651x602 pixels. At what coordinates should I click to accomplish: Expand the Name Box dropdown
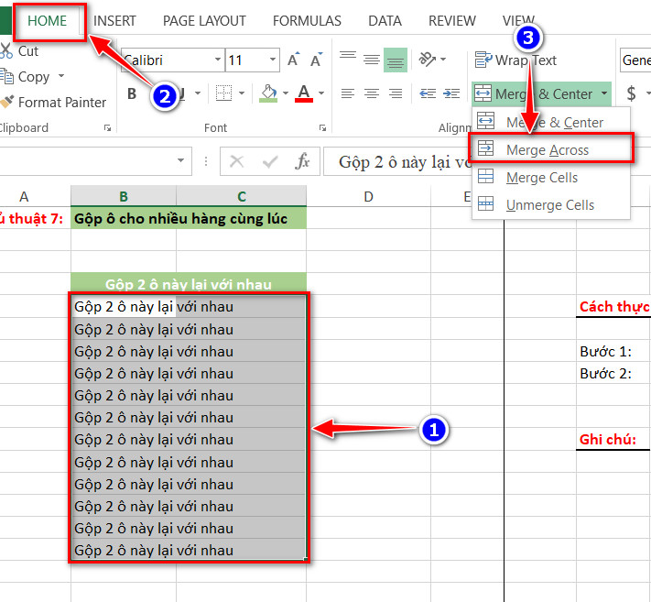(180, 160)
